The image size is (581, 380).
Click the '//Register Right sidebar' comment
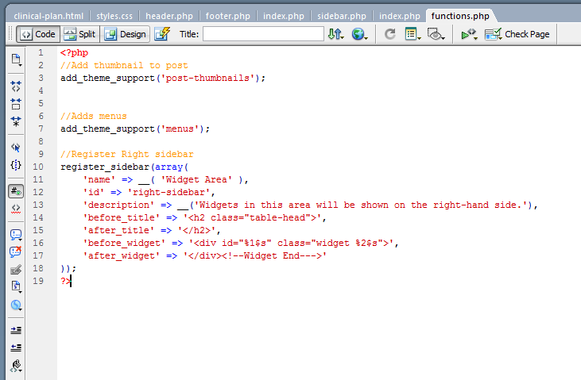tap(126, 154)
